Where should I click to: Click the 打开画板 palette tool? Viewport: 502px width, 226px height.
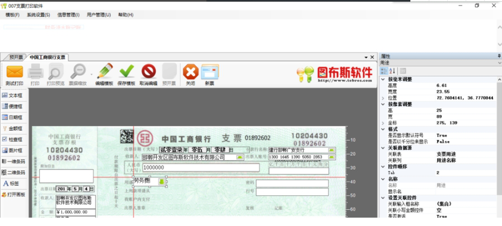[x=13, y=194]
